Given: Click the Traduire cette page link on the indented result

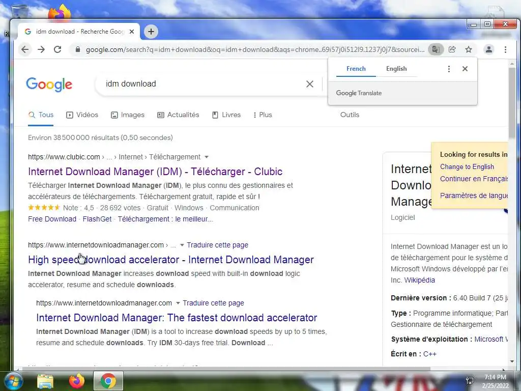Looking at the screenshot, I should coord(213,303).
